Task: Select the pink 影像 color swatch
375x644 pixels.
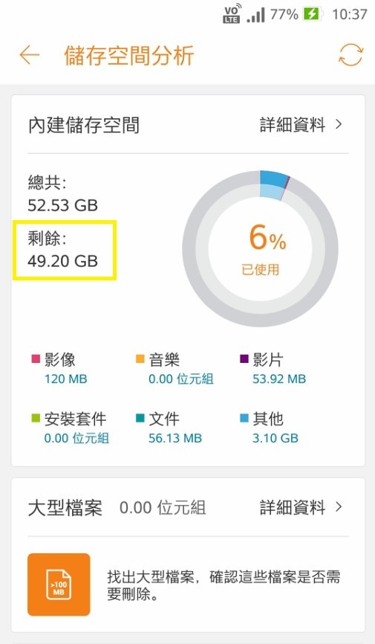Action: point(36,358)
